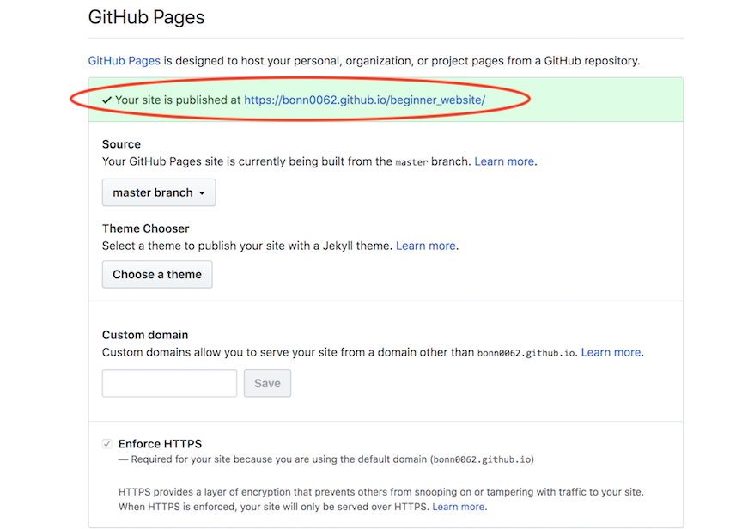742x529 pixels.
Task: Open Learn more link about source branch
Action: [504, 161]
